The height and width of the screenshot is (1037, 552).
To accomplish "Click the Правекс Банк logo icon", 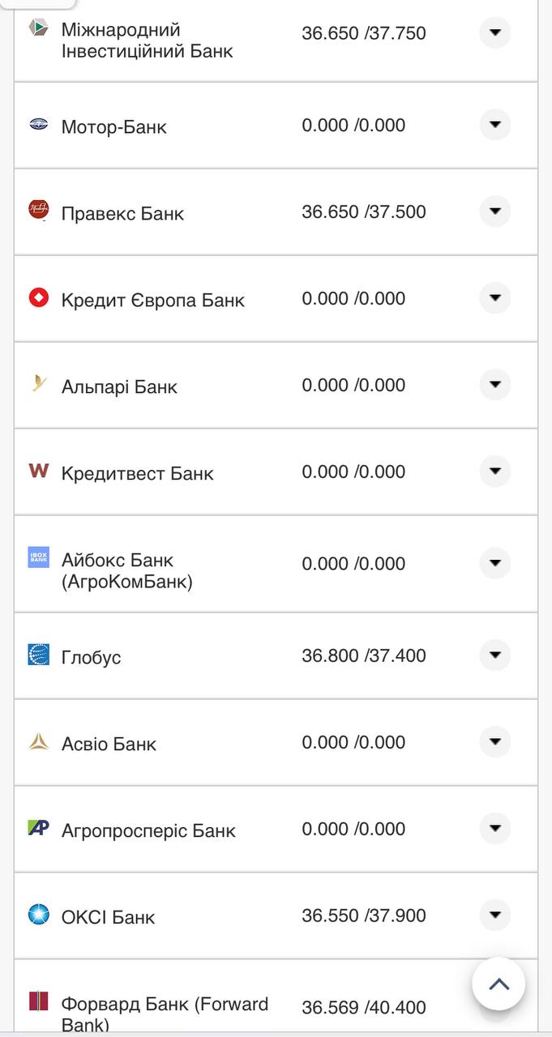I will click(39, 210).
